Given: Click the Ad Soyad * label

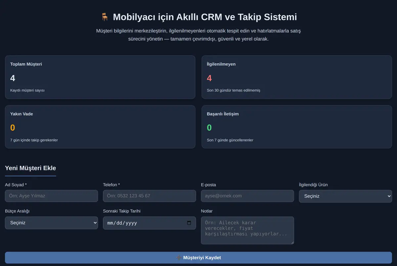Looking at the screenshot, I should (x=16, y=185).
